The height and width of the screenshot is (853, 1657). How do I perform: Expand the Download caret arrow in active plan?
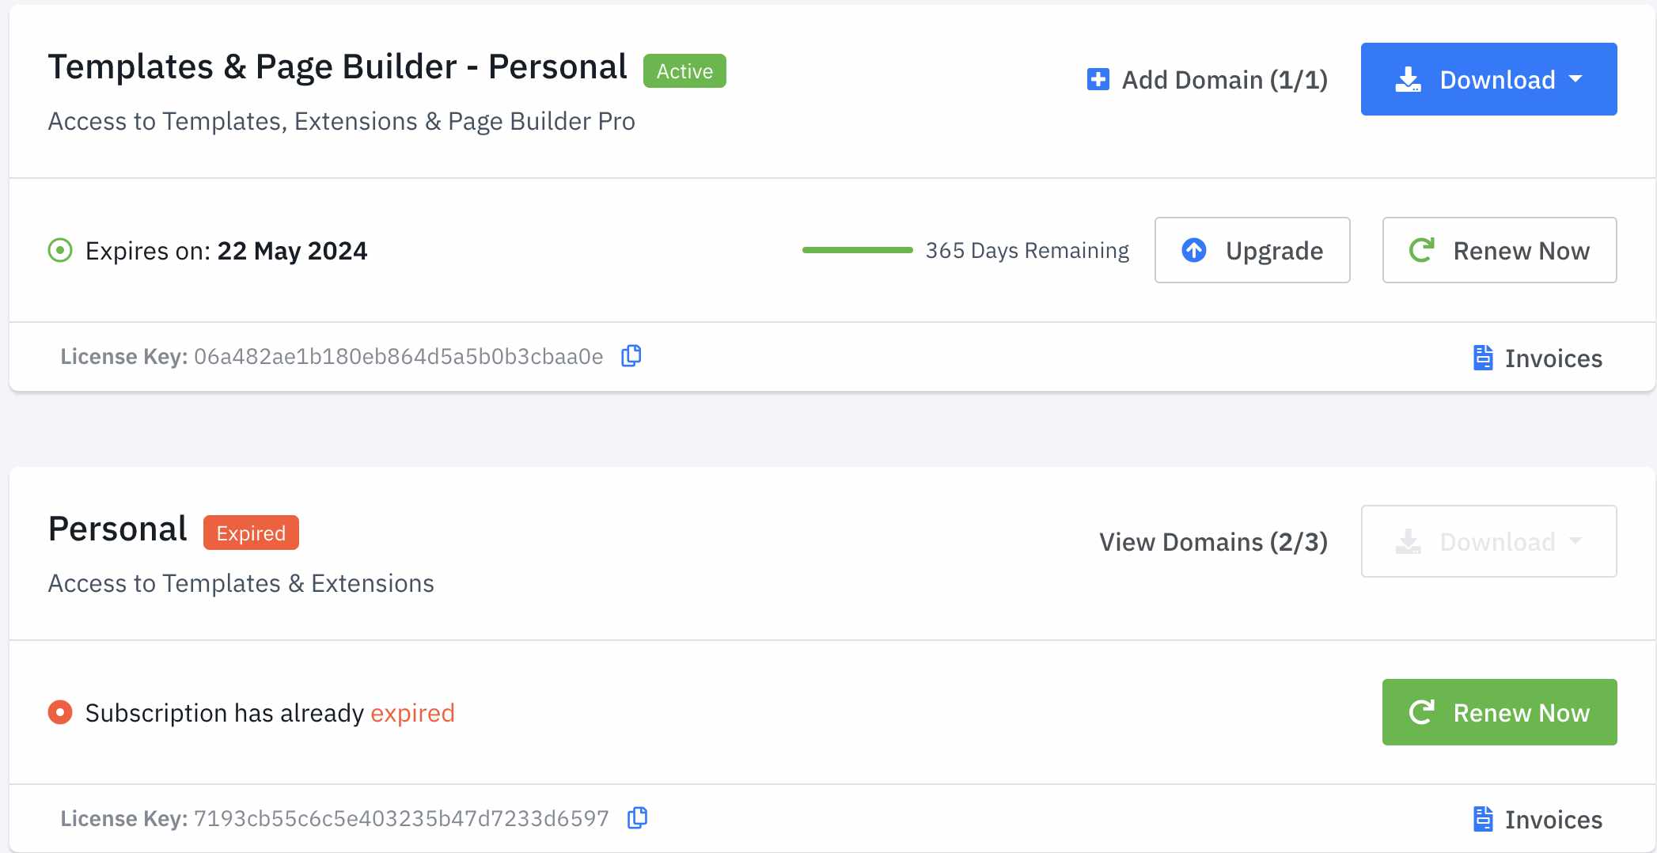[1575, 79]
